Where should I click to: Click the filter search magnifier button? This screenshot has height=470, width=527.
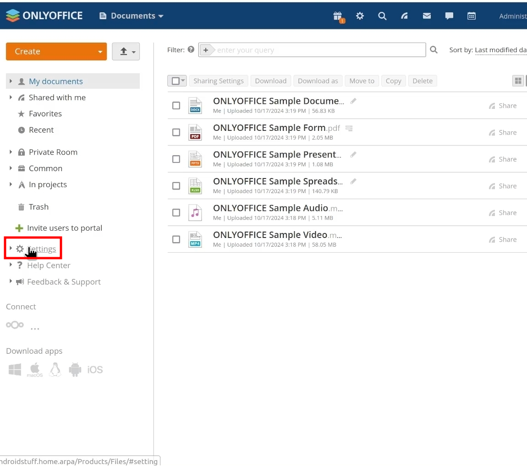coord(434,50)
